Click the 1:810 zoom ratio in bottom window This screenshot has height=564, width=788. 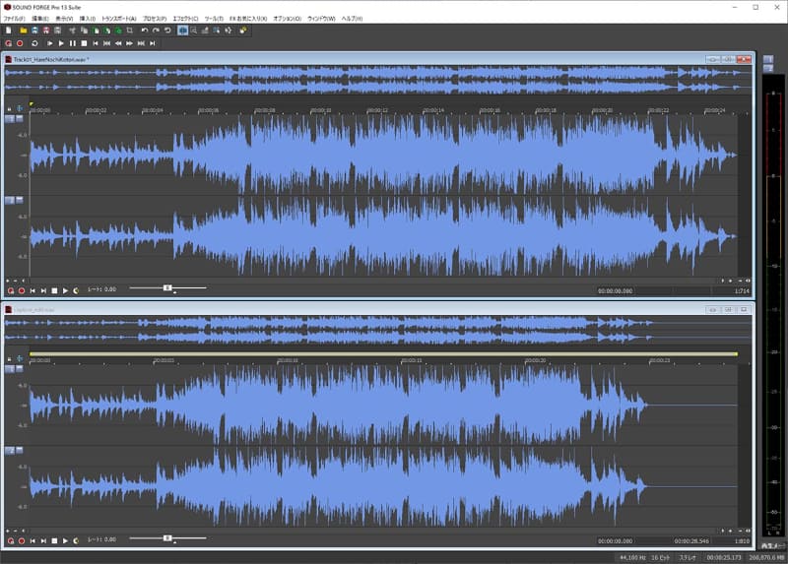pos(742,541)
